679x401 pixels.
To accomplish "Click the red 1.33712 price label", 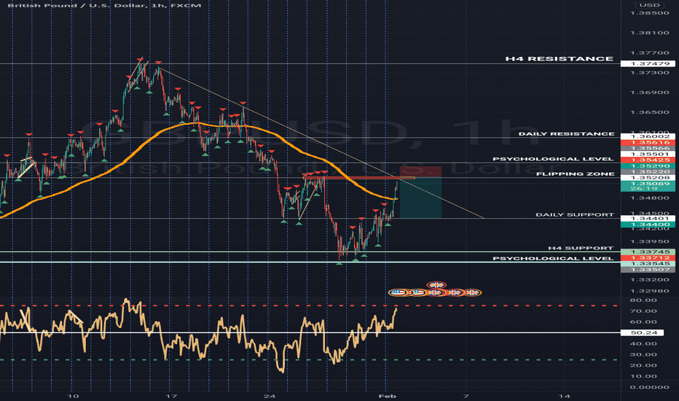I will (x=648, y=258).
